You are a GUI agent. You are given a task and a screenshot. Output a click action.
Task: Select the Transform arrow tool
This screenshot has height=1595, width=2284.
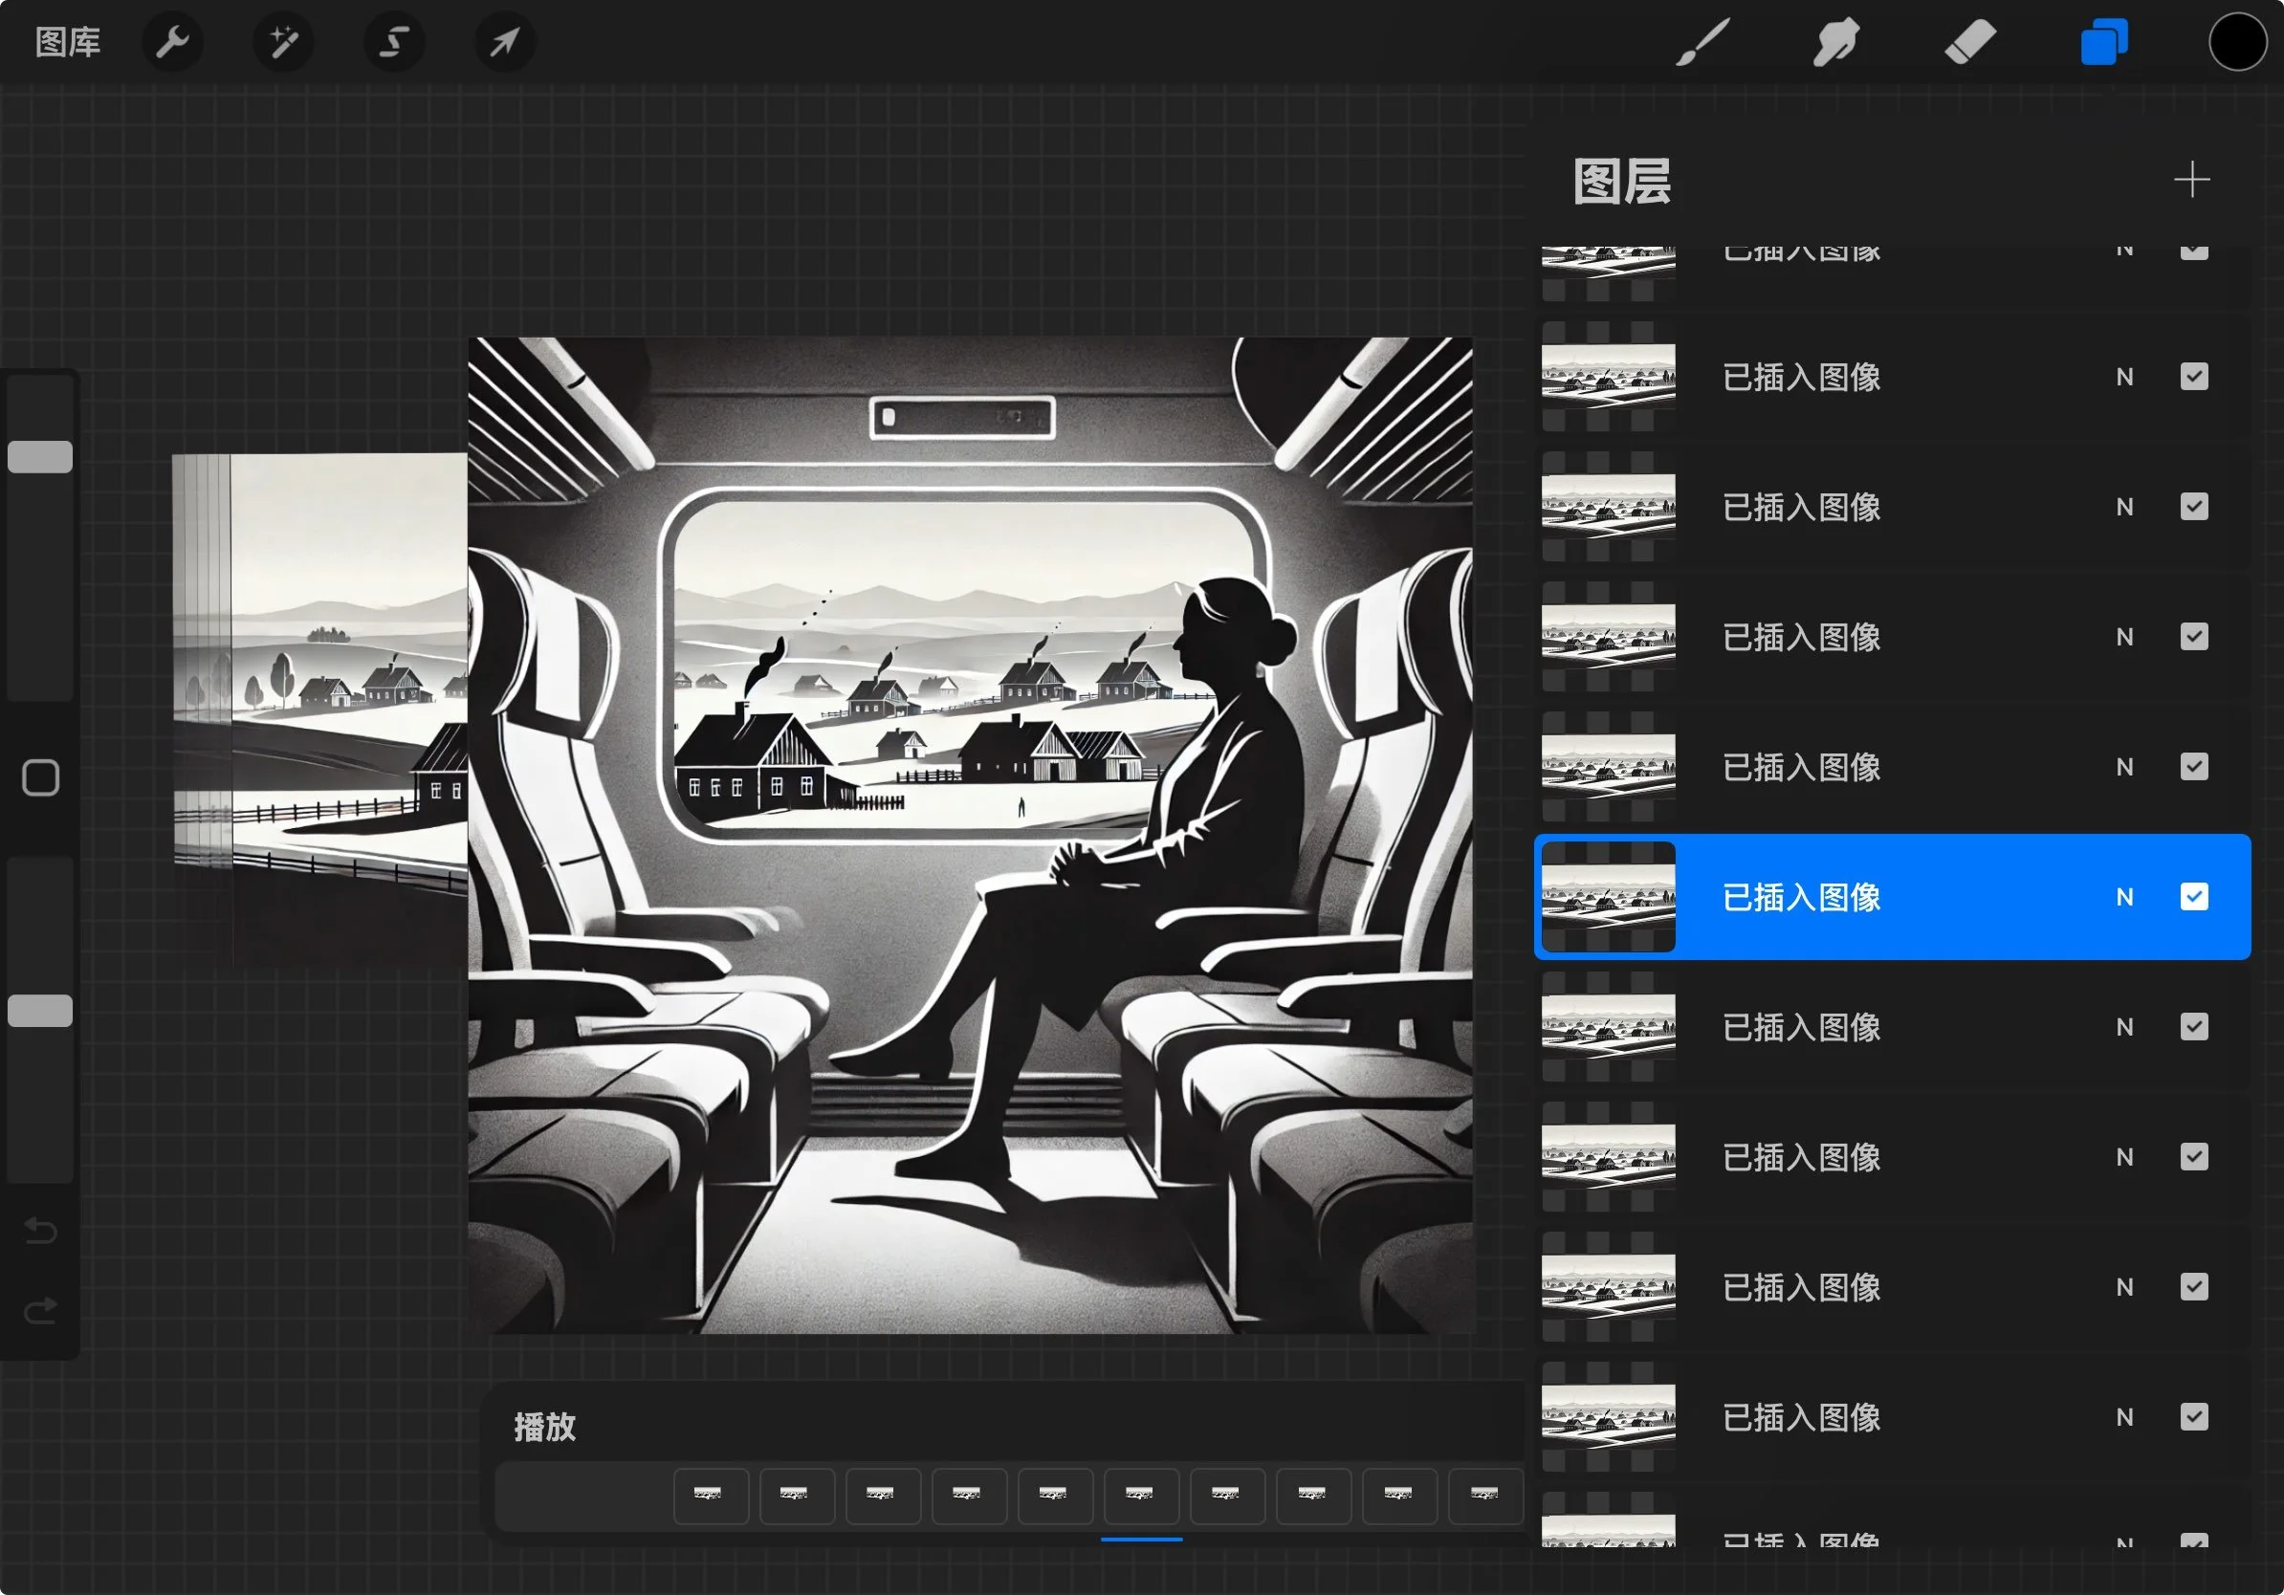click(504, 42)
